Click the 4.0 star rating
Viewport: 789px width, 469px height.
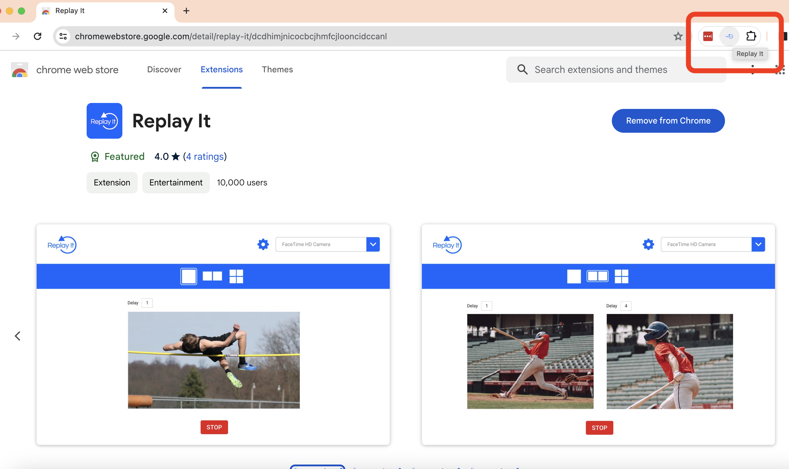tap(167, 157)
